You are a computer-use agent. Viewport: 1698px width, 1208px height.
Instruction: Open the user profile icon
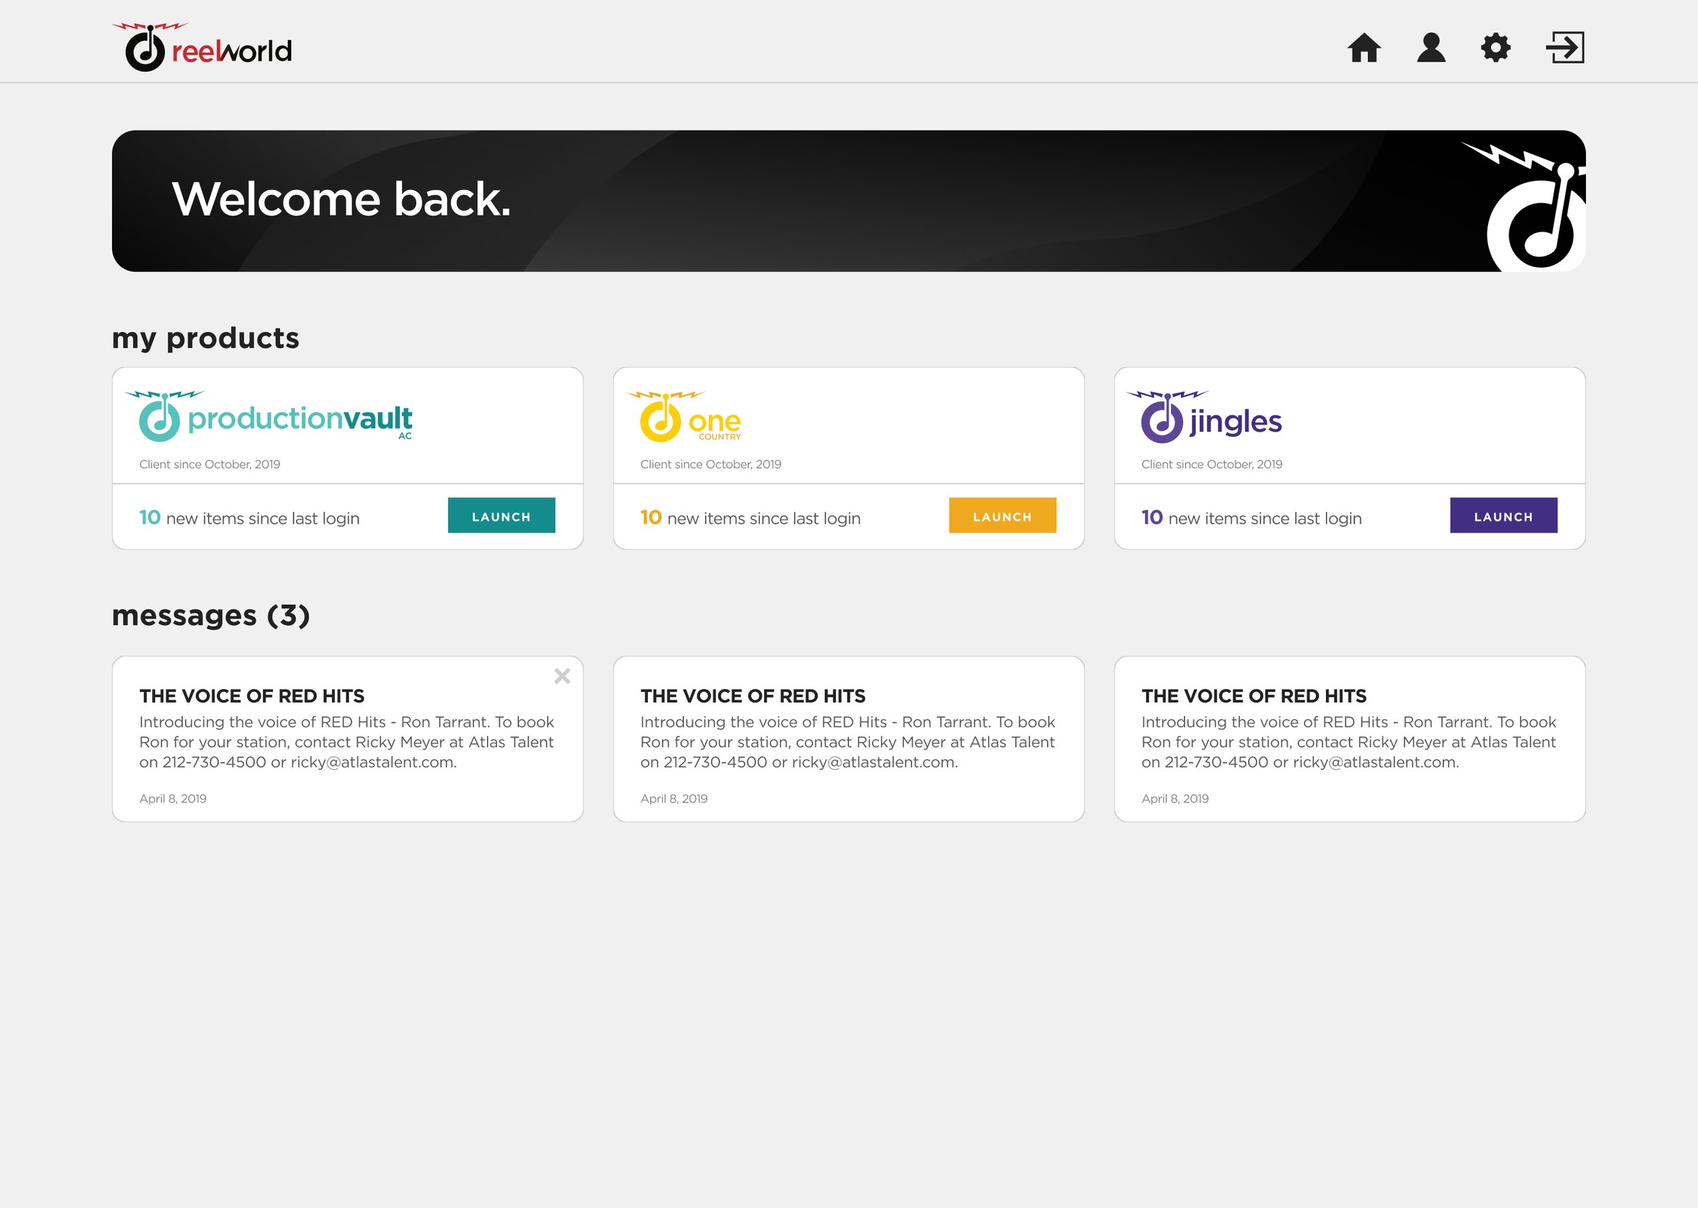pyautogui.click(x=1431, y=48)
